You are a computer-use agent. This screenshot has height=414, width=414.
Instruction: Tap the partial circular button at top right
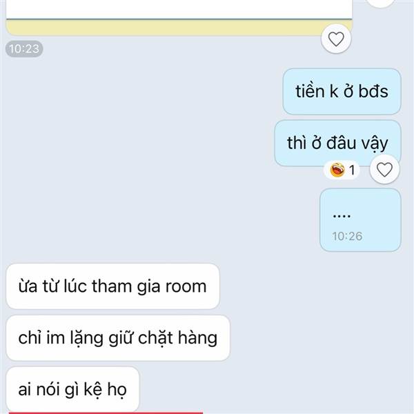pos(380,3)
